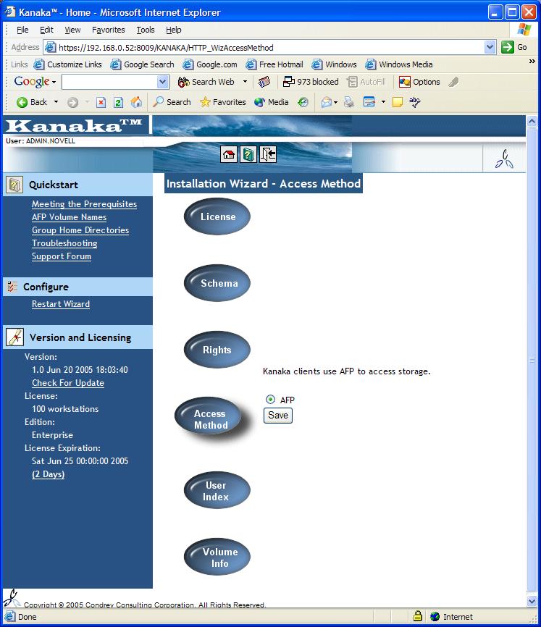Go to the License wizard step

(x=217, y=216)
